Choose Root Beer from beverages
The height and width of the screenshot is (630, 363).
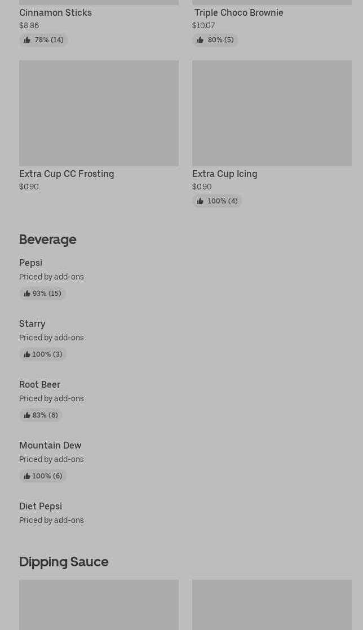(x=39, y=385)
